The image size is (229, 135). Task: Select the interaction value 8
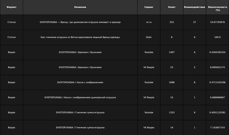tap(195, 82)
